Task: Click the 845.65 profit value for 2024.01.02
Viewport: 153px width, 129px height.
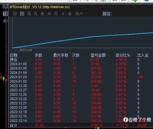Action: 96,81
